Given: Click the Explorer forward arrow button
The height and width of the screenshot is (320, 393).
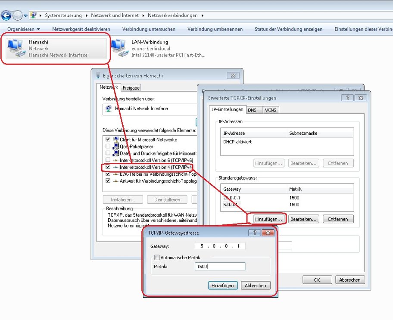Looking at the screenshot, I should (17, 16).
